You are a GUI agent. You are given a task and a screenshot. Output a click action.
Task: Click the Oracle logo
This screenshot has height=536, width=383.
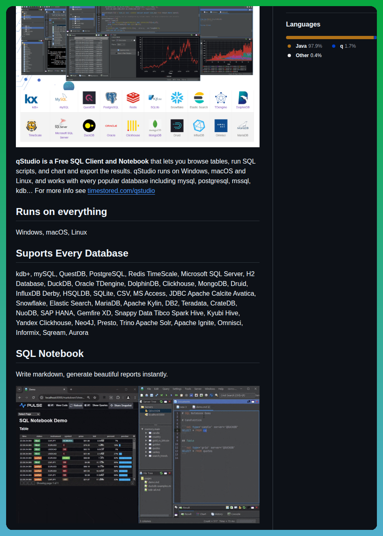111,126
